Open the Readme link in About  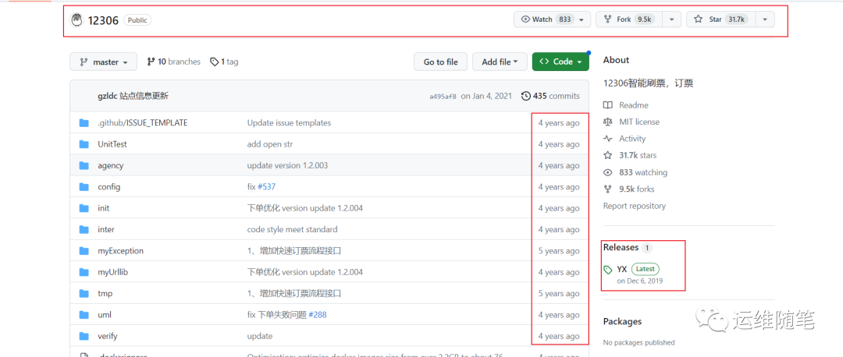[634, 105]
